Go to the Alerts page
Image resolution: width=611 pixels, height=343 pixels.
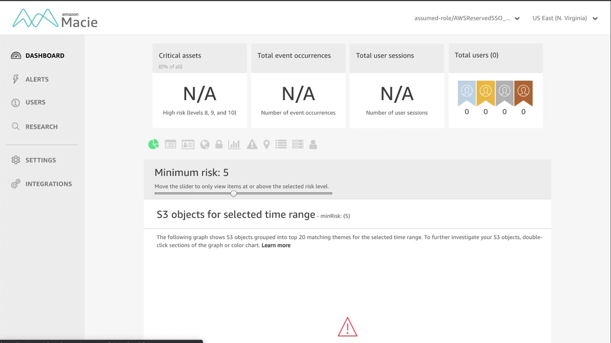[37, 79]
